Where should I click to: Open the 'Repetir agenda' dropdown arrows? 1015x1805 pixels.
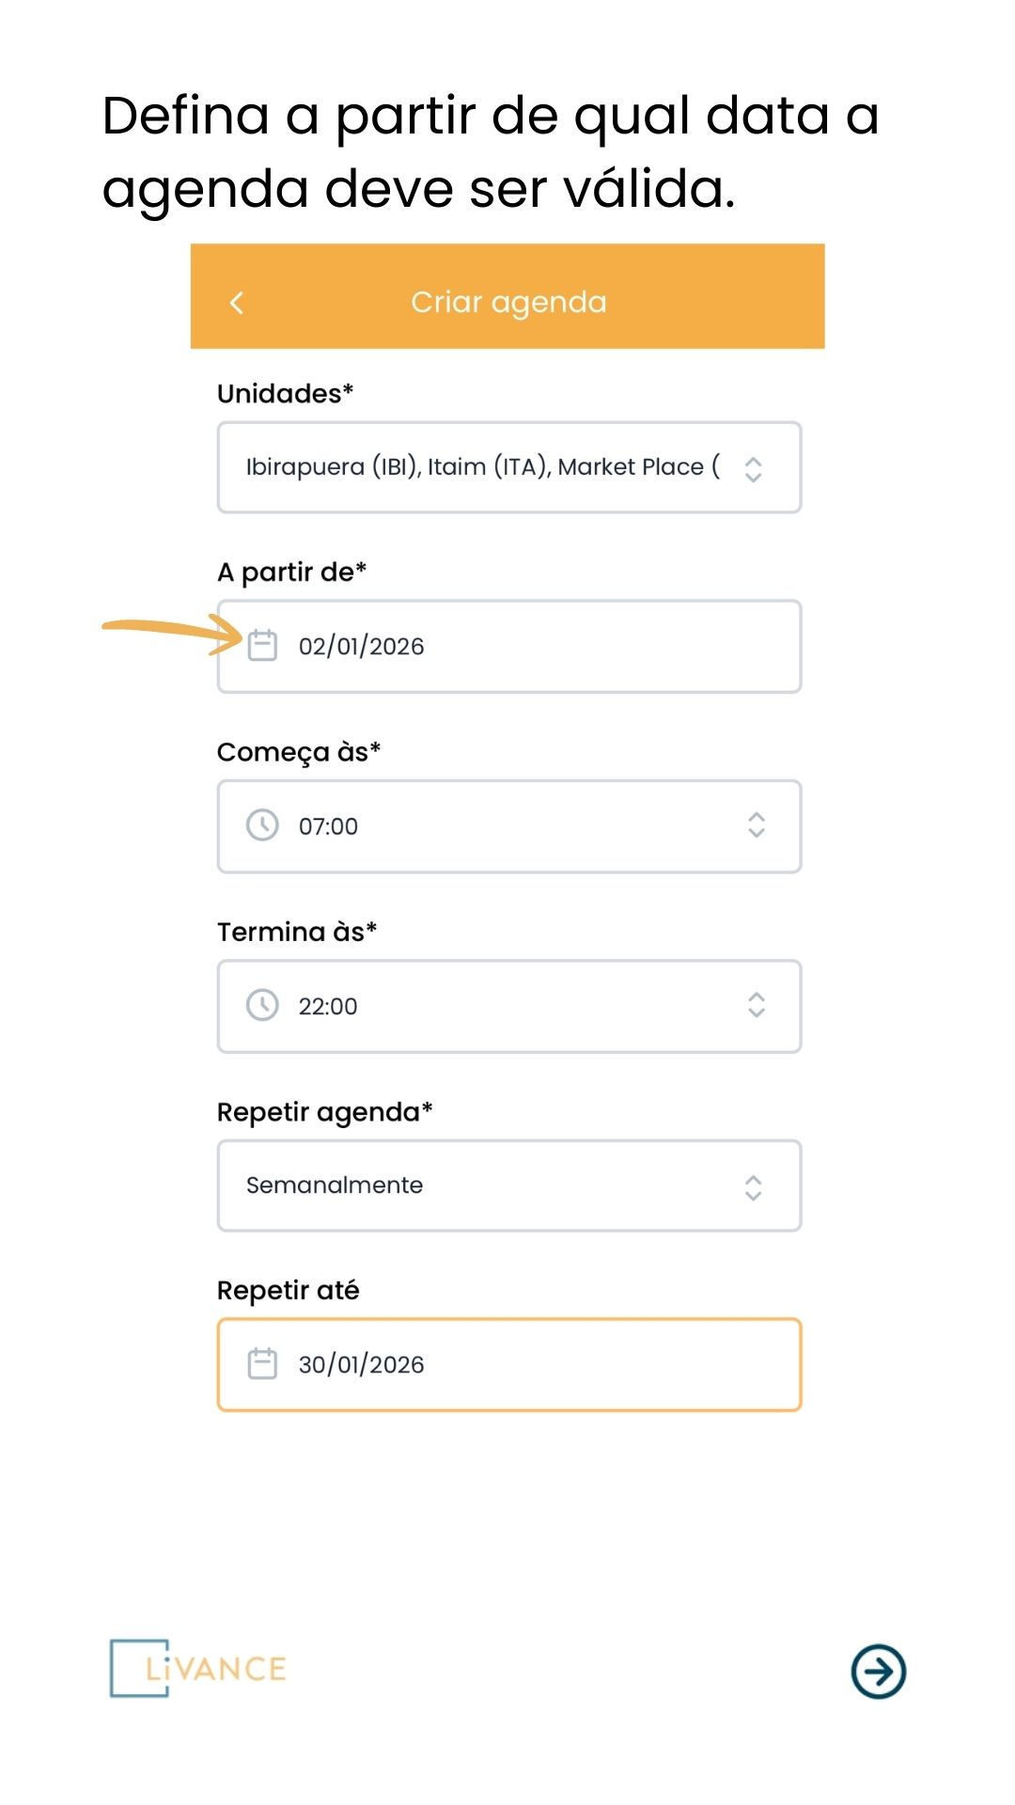click(x=753, y=1187)
